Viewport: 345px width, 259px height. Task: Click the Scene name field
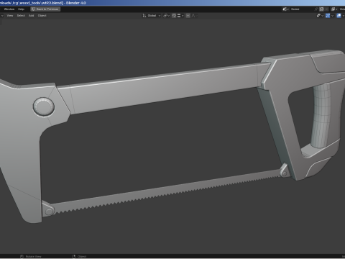(302, 9)
